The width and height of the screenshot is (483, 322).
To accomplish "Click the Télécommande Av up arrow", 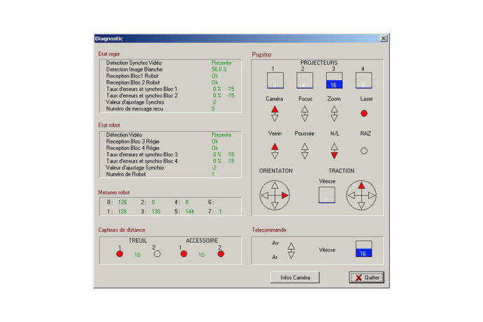I will coord(292,245).
